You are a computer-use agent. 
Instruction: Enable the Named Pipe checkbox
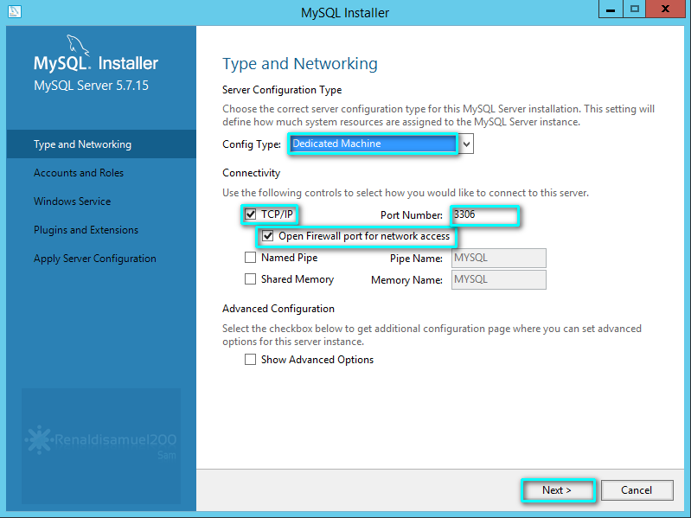250,257
